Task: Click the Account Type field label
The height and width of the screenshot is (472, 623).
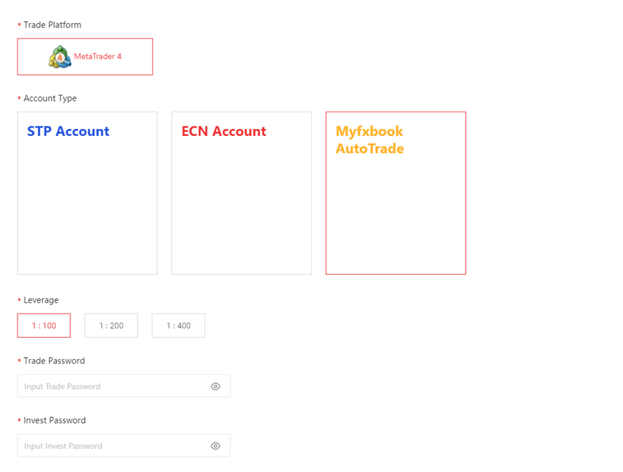Action: [50, 98]
